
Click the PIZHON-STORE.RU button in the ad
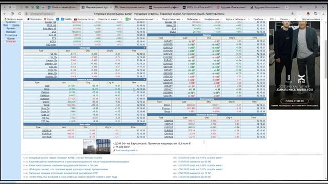tap(295, 101)
